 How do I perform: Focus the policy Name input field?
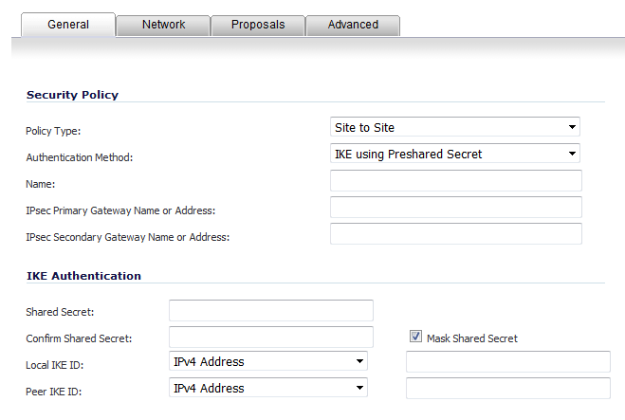click(456, 180)
